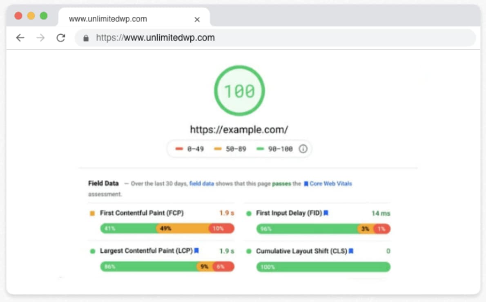The image size is (486, 302).
Task: Click the FID 14 ms value
Action: (381, 213)
